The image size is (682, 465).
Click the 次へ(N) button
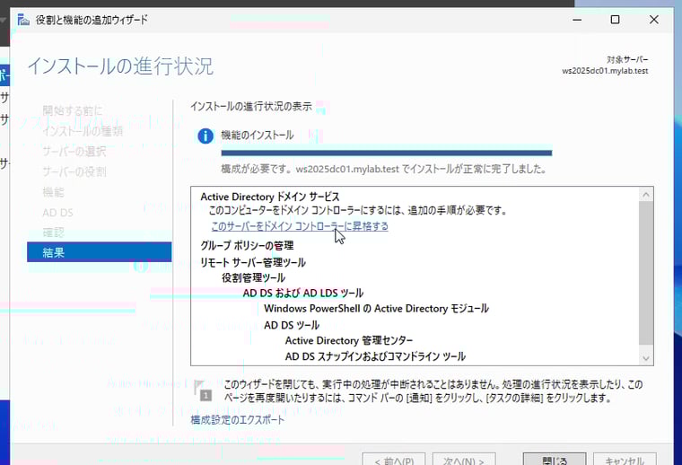(464, 460)
